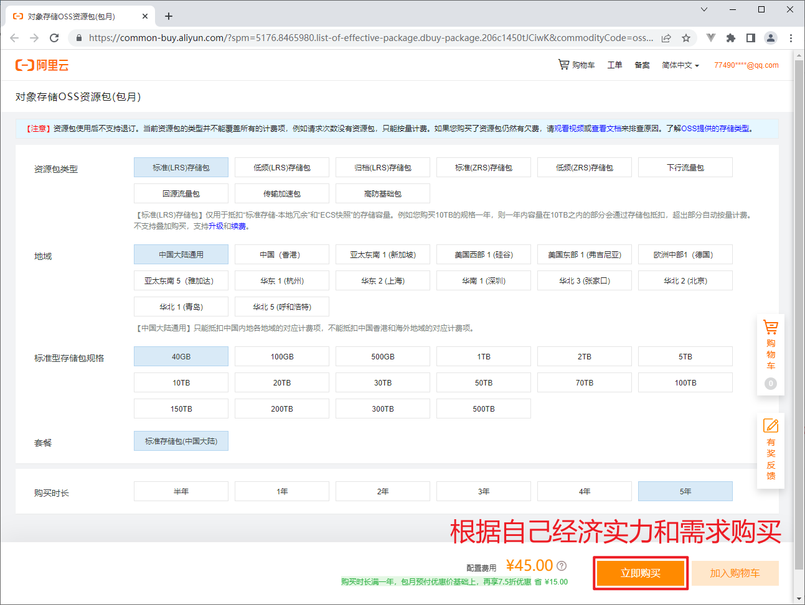Screen dimensions: 805x605
Task: Select 低频(ZRS)存储包 resource type
Action: click(x=585, y=167)
